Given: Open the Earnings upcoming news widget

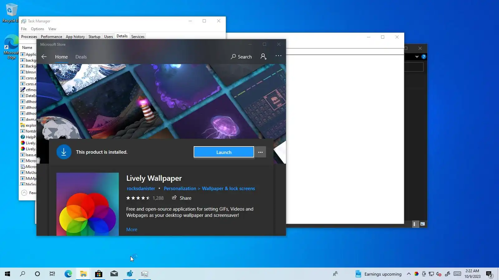Looking at the screenshot, I should click(378, 274).
